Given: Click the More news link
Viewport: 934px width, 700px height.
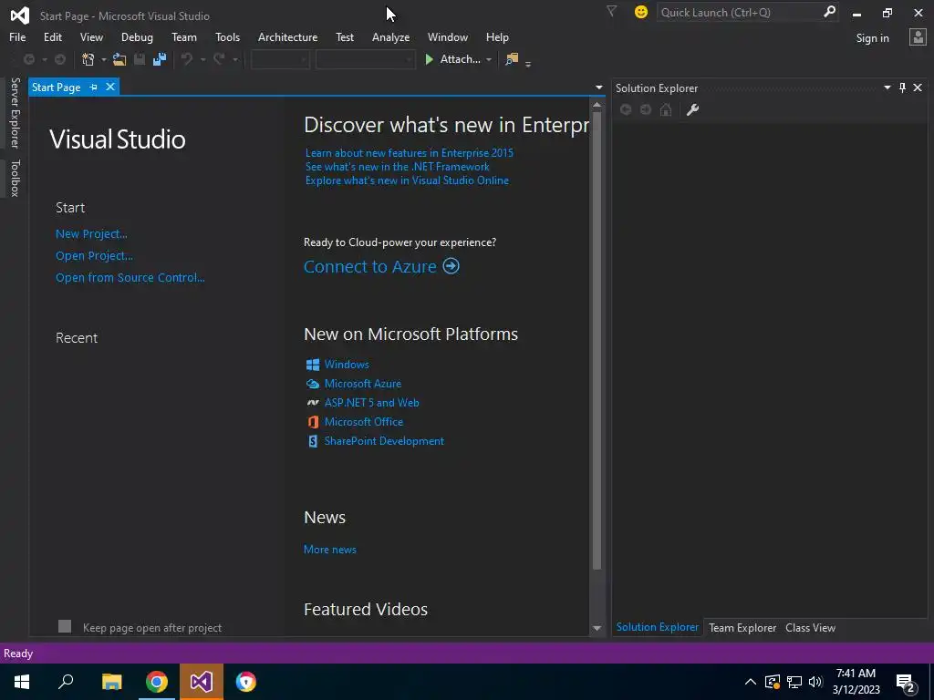Looking at the screenshot, I should click(x=330, y=550).
